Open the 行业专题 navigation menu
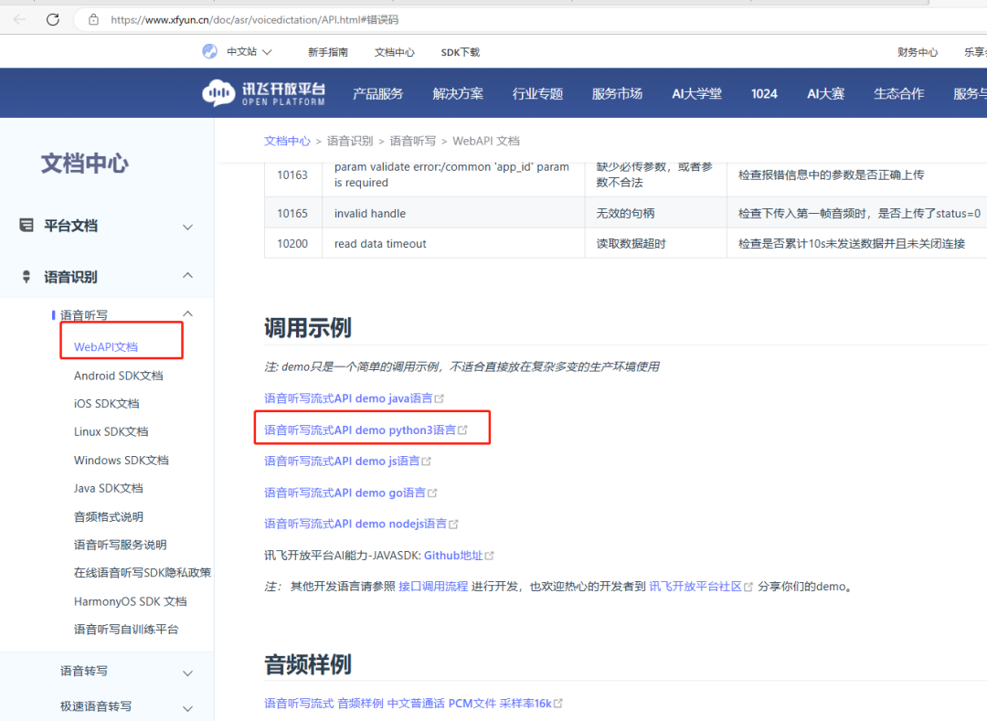Image resolution: width=987 pixels, height=721 pixels. 537,94
